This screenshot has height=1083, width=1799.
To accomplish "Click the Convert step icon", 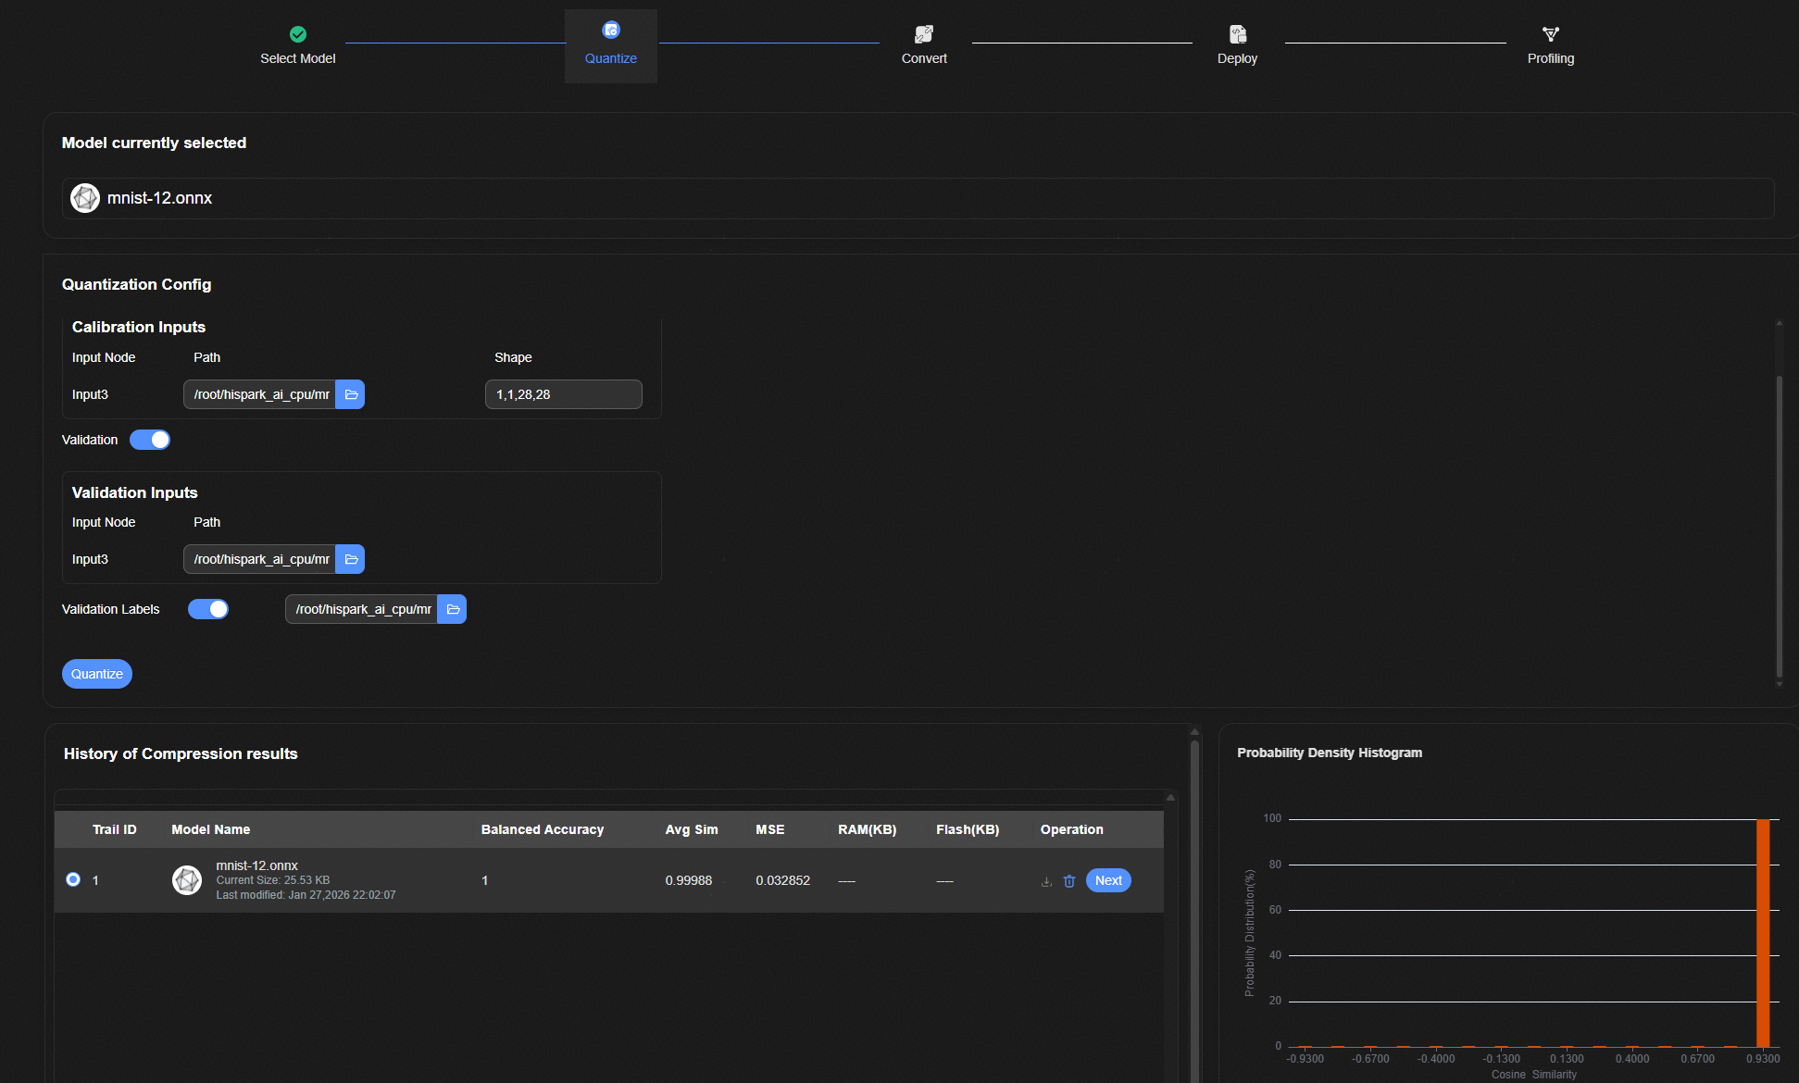I will click(923, 34).
